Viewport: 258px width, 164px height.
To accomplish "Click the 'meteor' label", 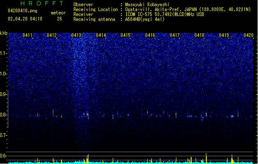I will (x=58, y=13).
